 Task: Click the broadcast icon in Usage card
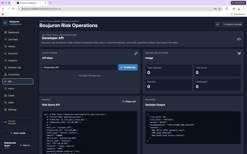coord(239,53)
